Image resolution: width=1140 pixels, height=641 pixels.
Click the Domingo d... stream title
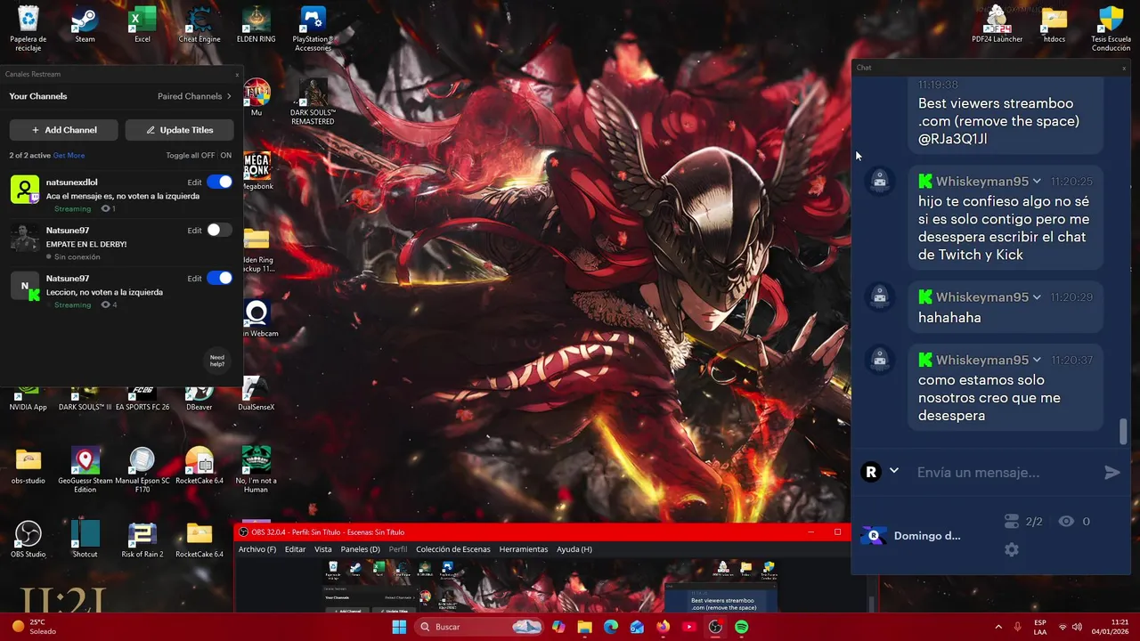pyautogui.click(x=927, y=536)
